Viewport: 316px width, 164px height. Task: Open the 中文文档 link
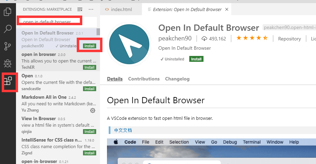click(x=123, y=130)
